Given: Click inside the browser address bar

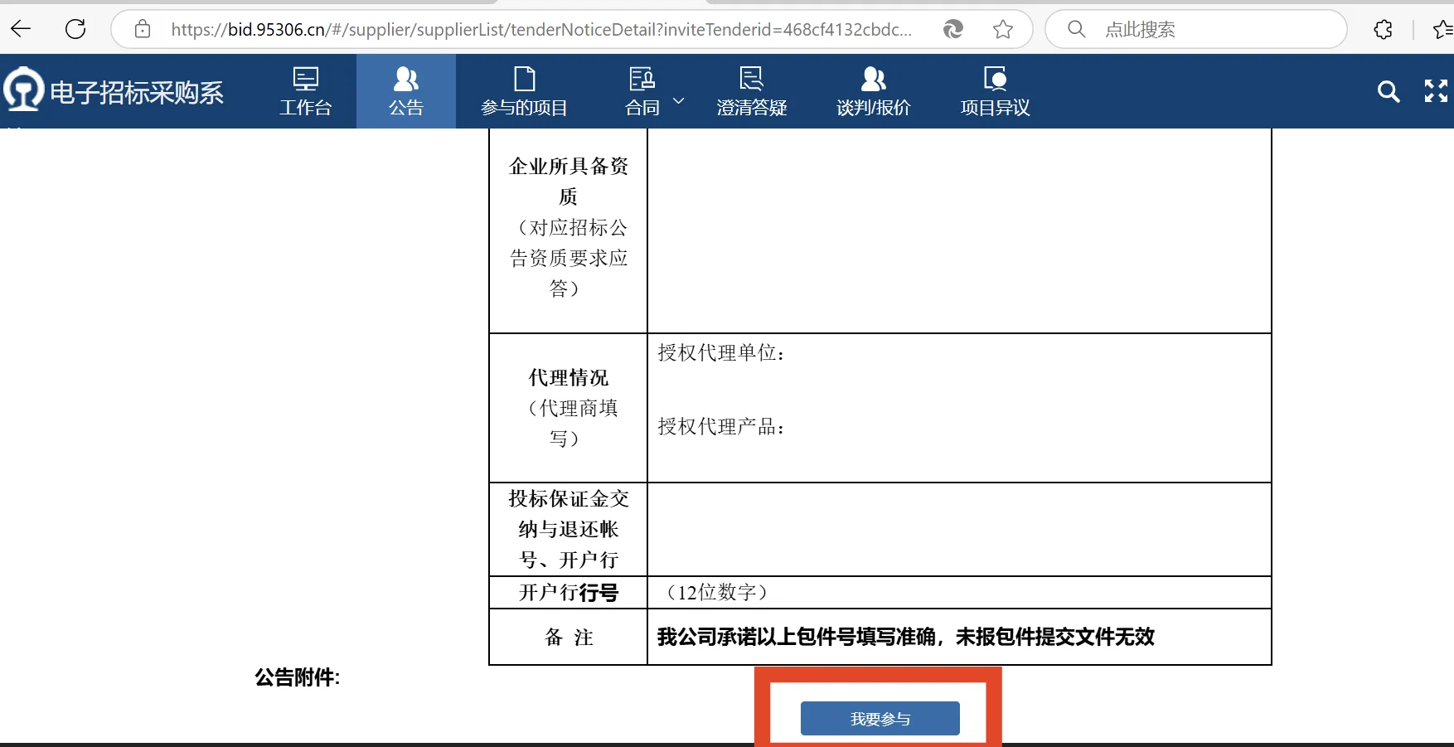Looking at the screenshot, I should [539, 29].
